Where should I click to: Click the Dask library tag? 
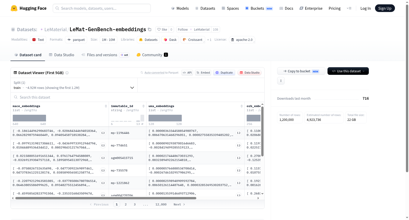click(170, 40)
